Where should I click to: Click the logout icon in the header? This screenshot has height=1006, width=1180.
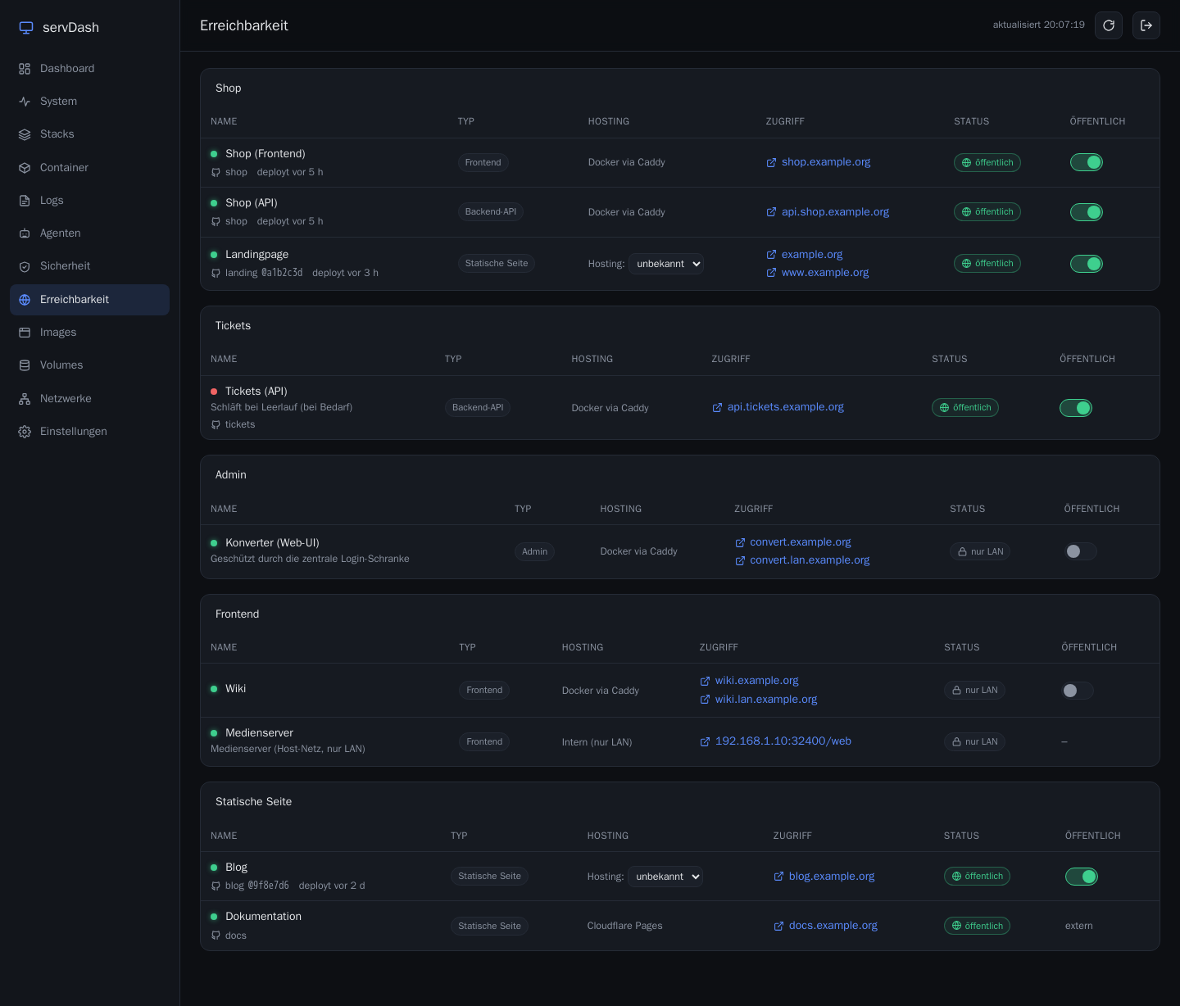(1146, 25)
